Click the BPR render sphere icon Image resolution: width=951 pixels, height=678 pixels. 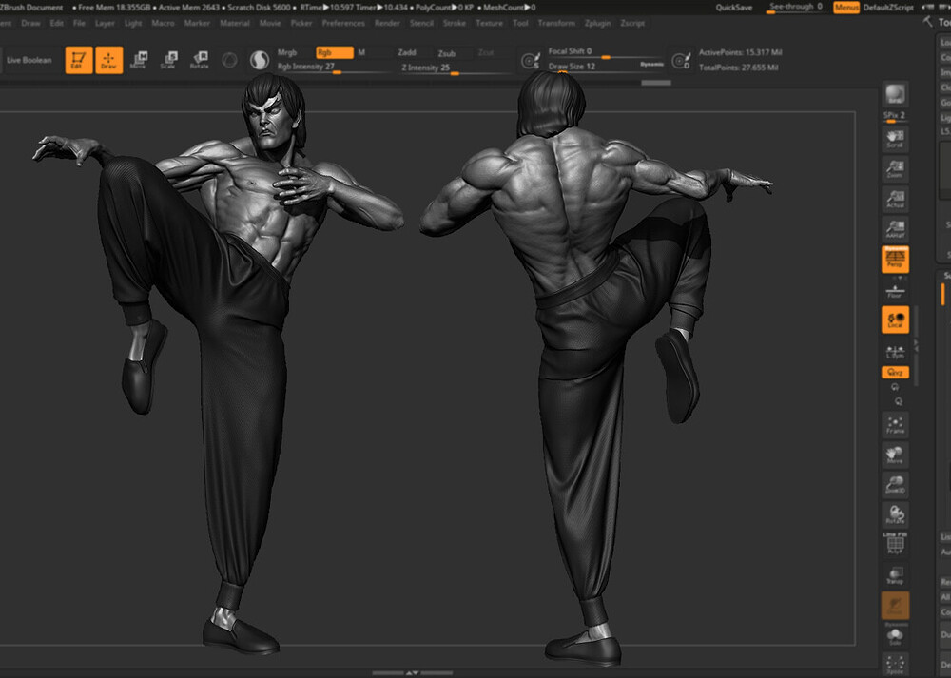point(895,94)
